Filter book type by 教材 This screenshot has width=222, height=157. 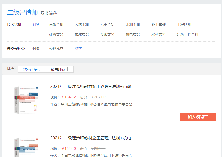[x=78, y=48]
